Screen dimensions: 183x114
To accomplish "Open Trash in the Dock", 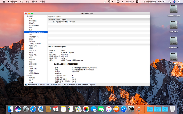I will [x=172, y=109].
